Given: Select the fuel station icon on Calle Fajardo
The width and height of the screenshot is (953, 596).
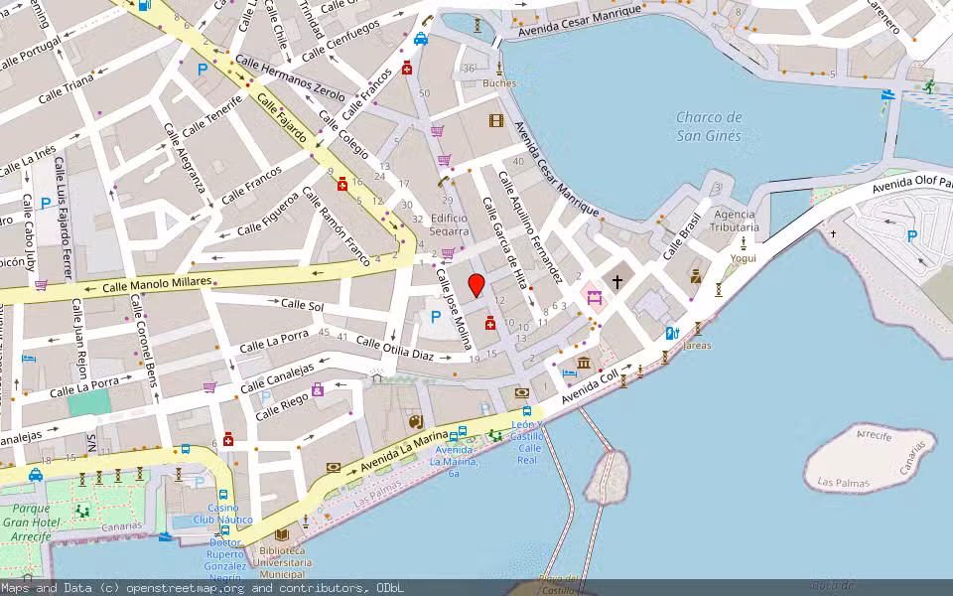Looking at the screenshot, I should click(144, 5).
